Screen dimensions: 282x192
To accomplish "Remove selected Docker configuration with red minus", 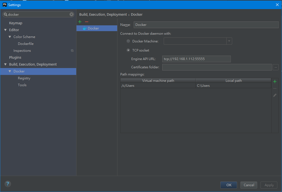I will pos(87,22).
